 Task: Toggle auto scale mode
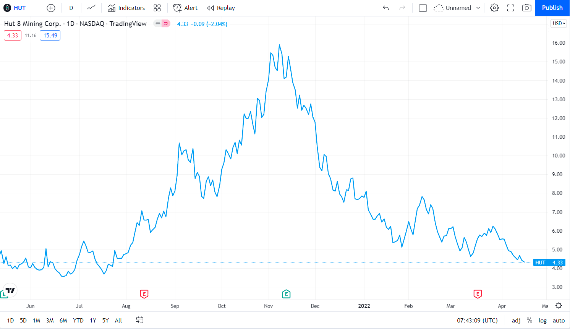pyautogui.click(x=559, y=320)
